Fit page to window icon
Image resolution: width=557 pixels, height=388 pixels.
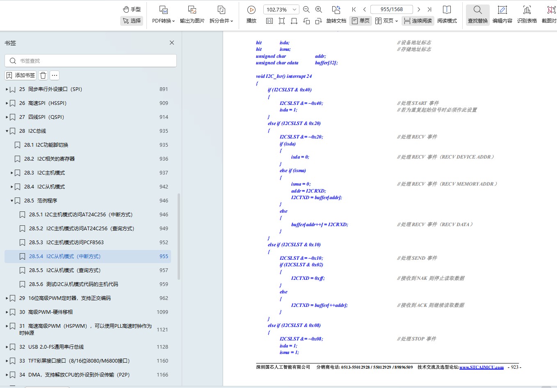282,21
